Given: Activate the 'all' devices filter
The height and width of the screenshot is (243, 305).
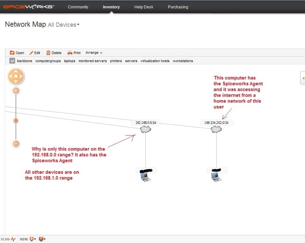Looking at the screenshot, I should (12, 61).
